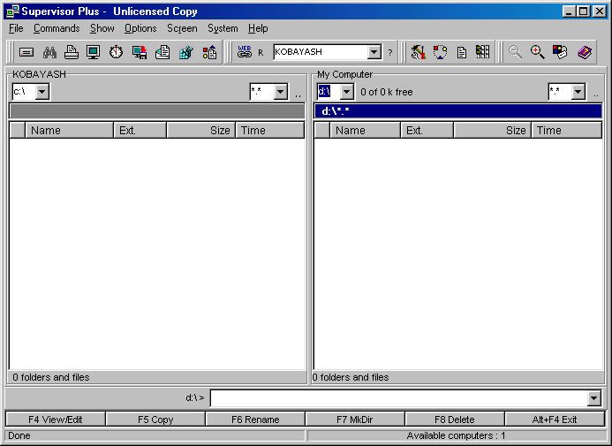
Task: Open the KOBAYASH computer dropdown
Action: point(374,53)
